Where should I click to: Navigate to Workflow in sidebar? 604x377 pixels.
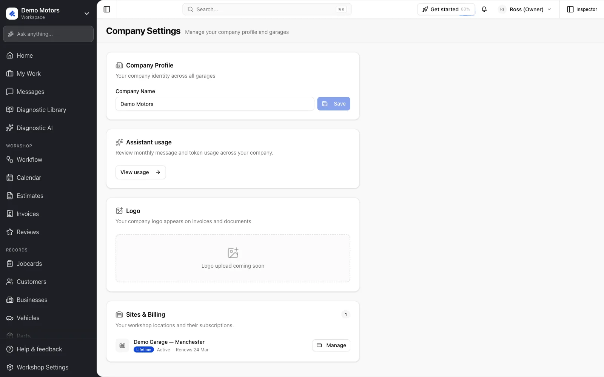click(48, 159)
